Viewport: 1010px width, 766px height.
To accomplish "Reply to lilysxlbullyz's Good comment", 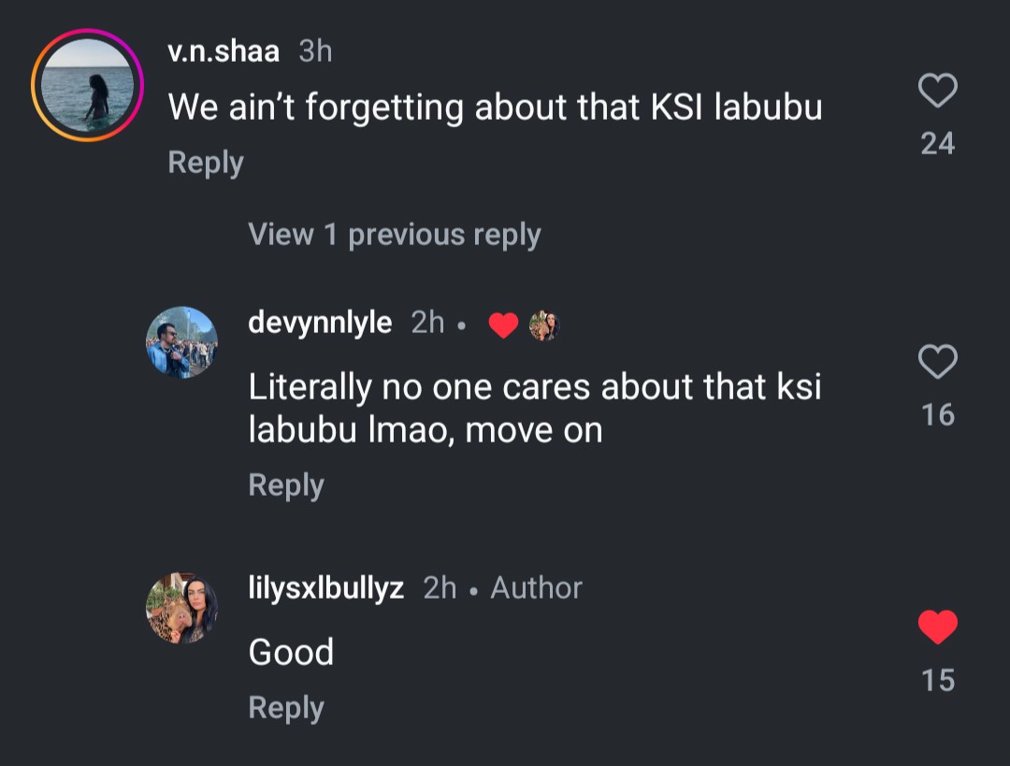I will 285,708.
